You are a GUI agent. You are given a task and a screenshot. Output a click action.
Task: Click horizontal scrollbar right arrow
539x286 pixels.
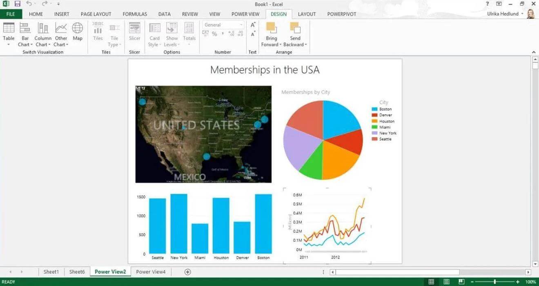tap(528, 272)
